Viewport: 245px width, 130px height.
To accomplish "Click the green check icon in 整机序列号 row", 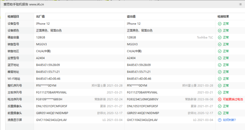I will pos(220,85).
